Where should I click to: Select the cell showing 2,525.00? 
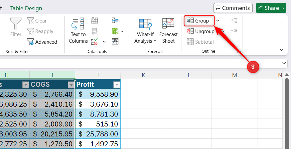coord(15,124)
